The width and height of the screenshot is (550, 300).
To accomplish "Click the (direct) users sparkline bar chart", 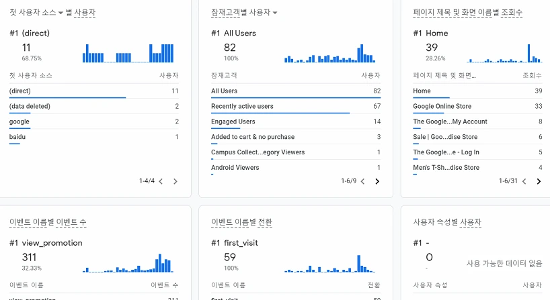I will tap(128, 53).
